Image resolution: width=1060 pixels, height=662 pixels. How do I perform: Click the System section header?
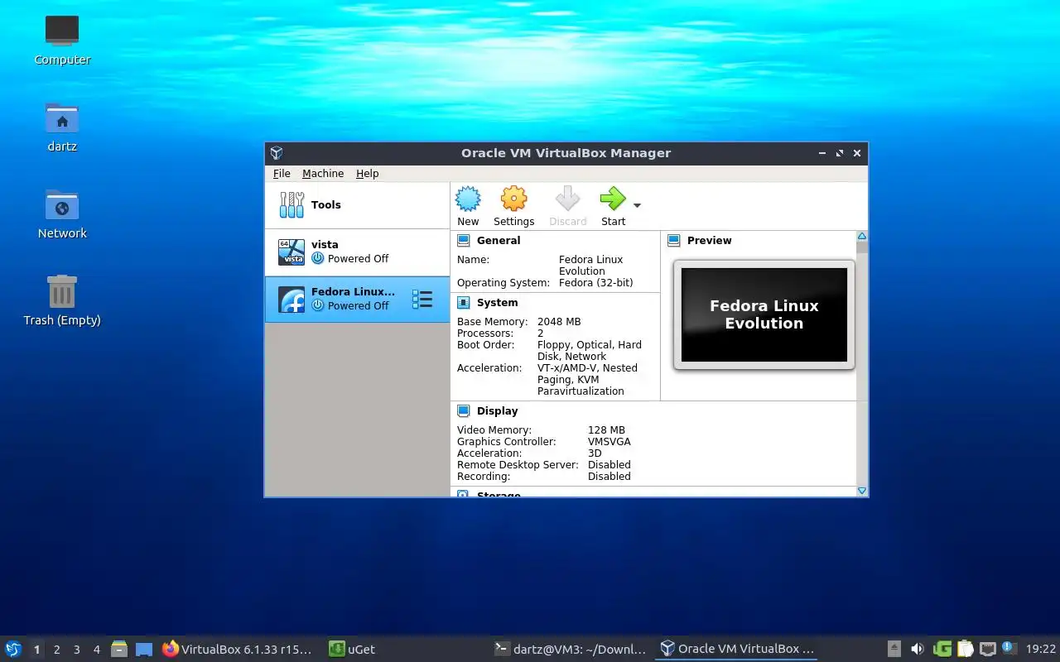pos(497,303)
